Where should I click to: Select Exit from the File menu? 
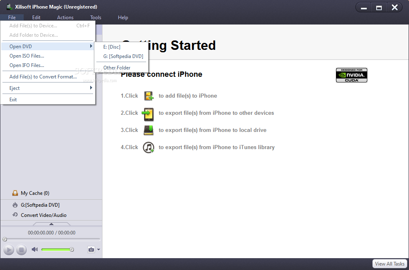[x=48, y=100]
